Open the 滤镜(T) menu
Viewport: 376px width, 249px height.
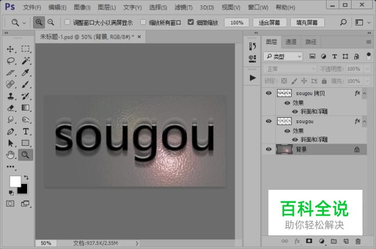tap(184, 8)
